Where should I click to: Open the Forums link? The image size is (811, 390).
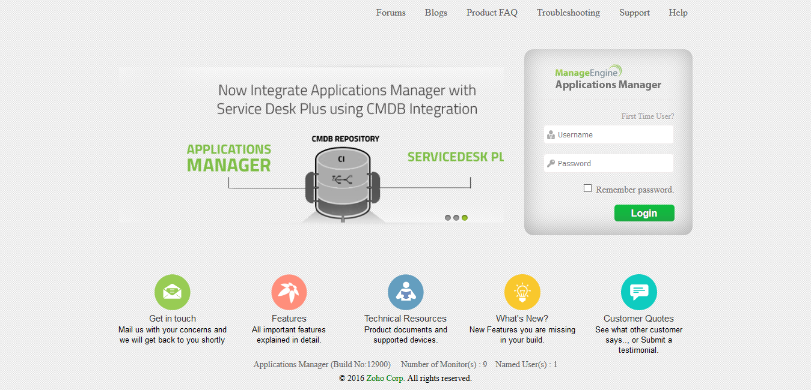pyautogui.click(x=391, y=13)
